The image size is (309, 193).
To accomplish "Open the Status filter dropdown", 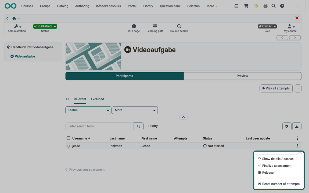I will click(88, 110).
